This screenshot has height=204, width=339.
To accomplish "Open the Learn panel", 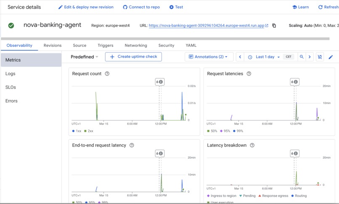I will tap(301, 7).
